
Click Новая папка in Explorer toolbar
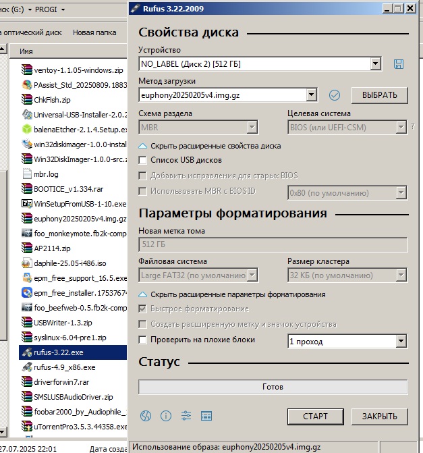click(x=94, y=32)
